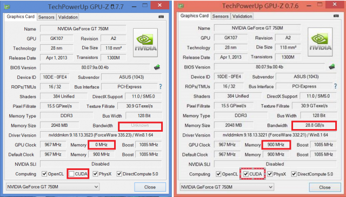Click Driver Version field showing ForceWare 332.21

[275, 135]
